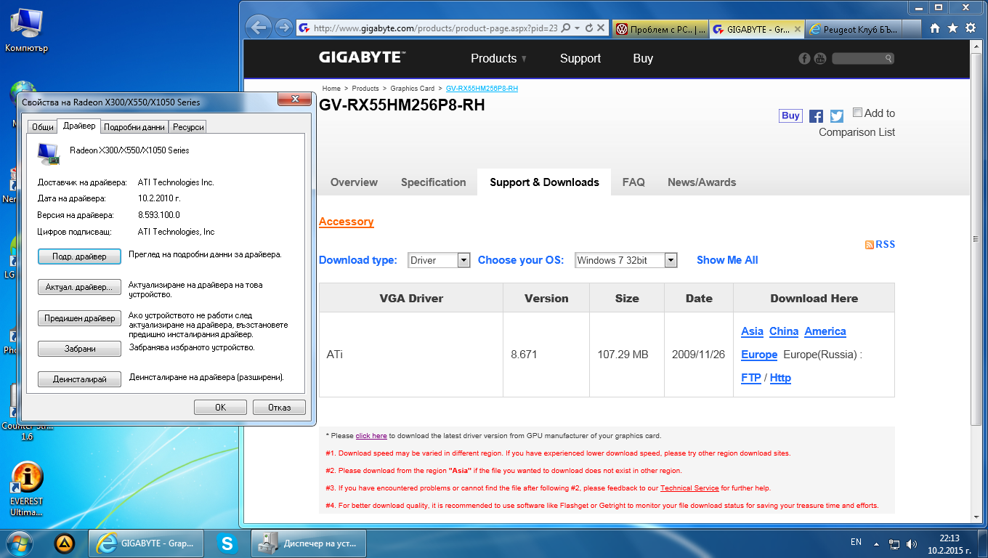The height and width of the screenshot is (558, 988).
Task: Switch to Overview product tab
Action: 354,182
